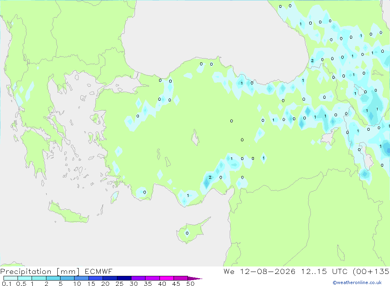The width and height of the screenshot is (390, 286).
Task: Pick the 35–40 mm purple legend swatch
Action: pos(152,278)
